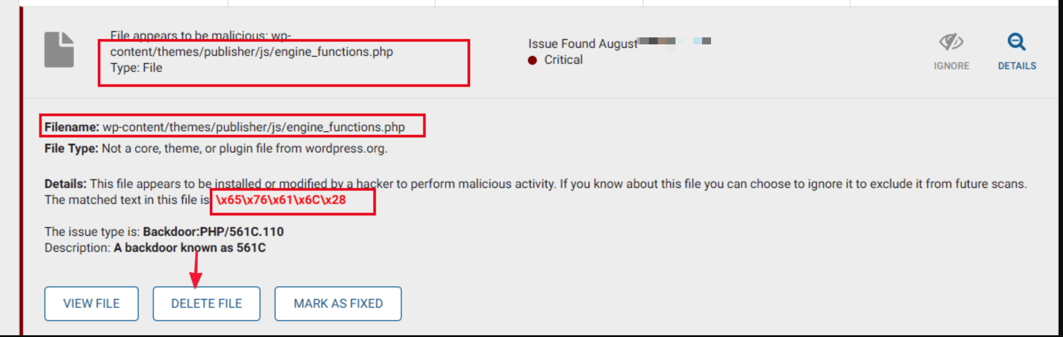Click the "File Type" description line
Screen dimensions: 1063x337
216,149
